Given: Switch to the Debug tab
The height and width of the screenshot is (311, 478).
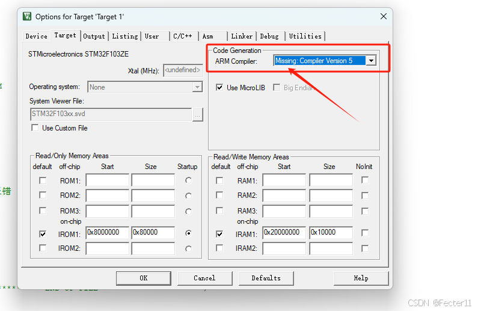Looking at the screenshot, I should point(271,36).
